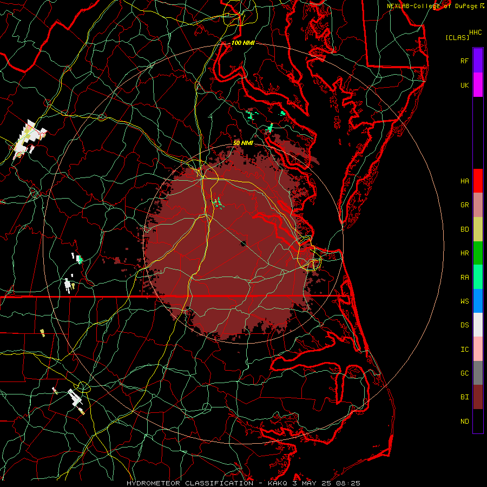Click the HA red legend swatch
Screen dimensions: 487x487
[478, 181]
